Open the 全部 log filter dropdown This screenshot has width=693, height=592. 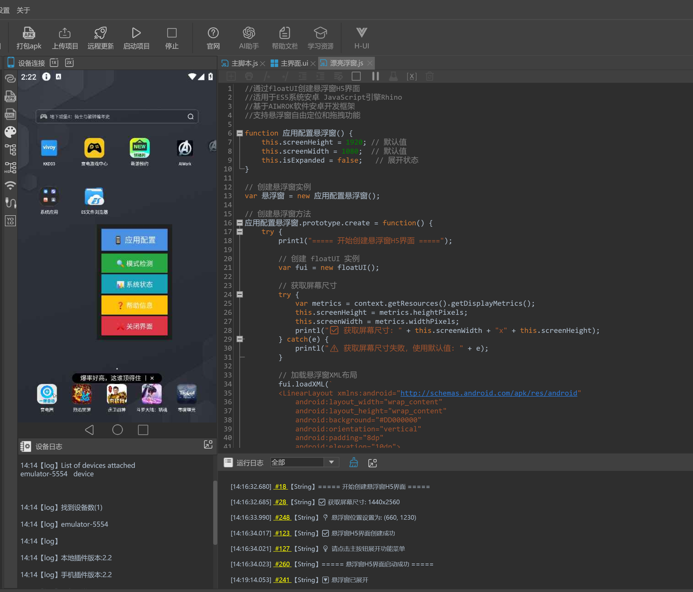click(x=331, y=462)
